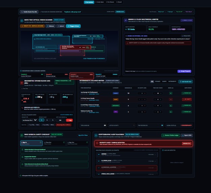The width and height of the screenshot is (211, 193).
Task: Click the check icon at the bottom of WHO checklist
Action: [x=21, y=175]
